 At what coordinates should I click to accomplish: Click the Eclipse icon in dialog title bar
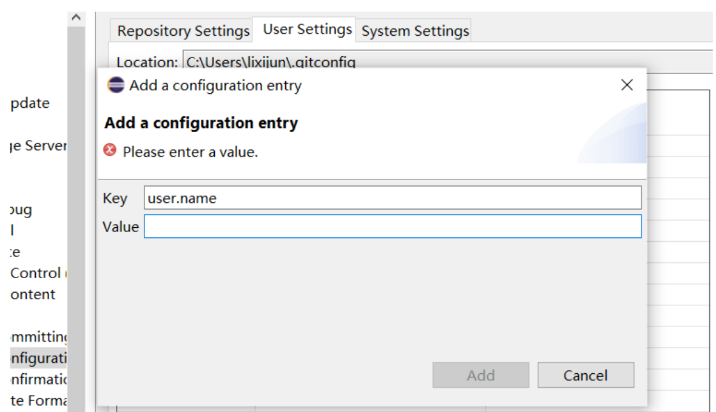[x=115, y=85]
